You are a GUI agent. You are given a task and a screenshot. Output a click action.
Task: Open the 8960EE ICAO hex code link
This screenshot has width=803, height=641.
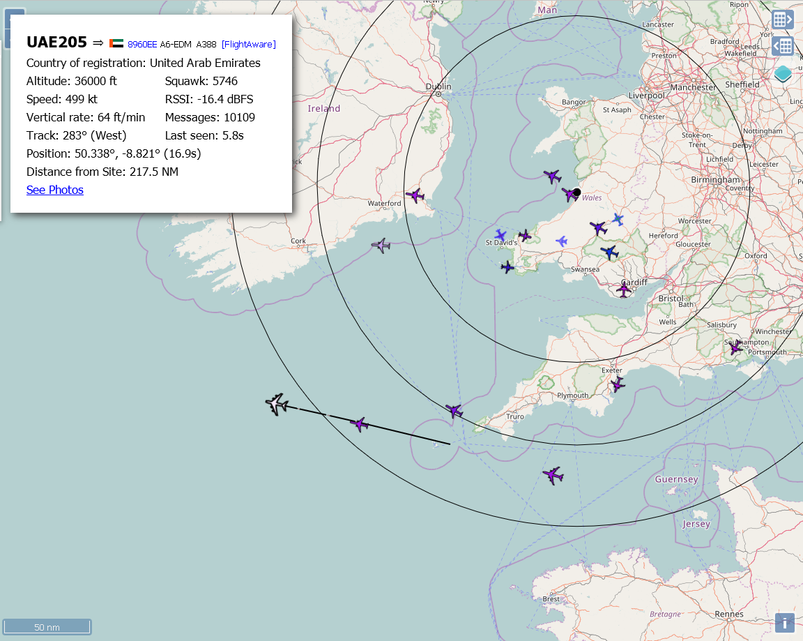(x=142, y=45)
